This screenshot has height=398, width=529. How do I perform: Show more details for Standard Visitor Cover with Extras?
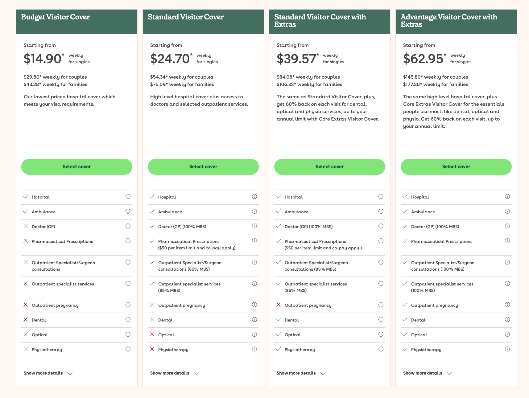click(301, 373)
